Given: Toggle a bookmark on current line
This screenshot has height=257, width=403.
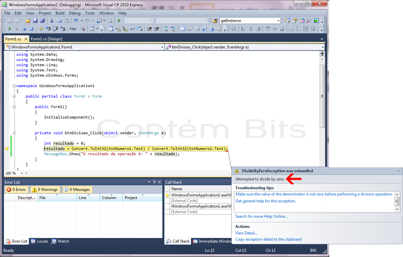Looking at the screenshot, I should tap(183, 29).
